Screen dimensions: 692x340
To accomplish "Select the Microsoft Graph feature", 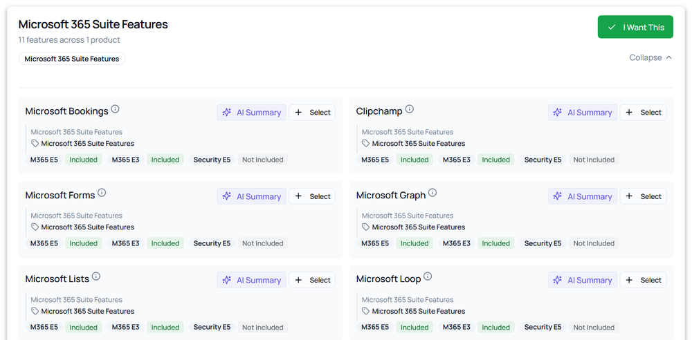I will point(643,196).
